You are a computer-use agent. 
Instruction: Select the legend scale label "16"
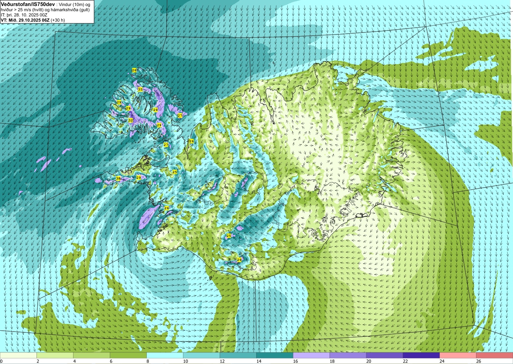point(295,361)
